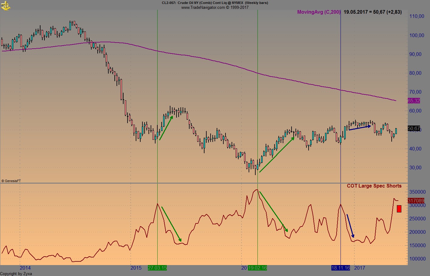Click the 110,00 price axis label

[417, 16]
